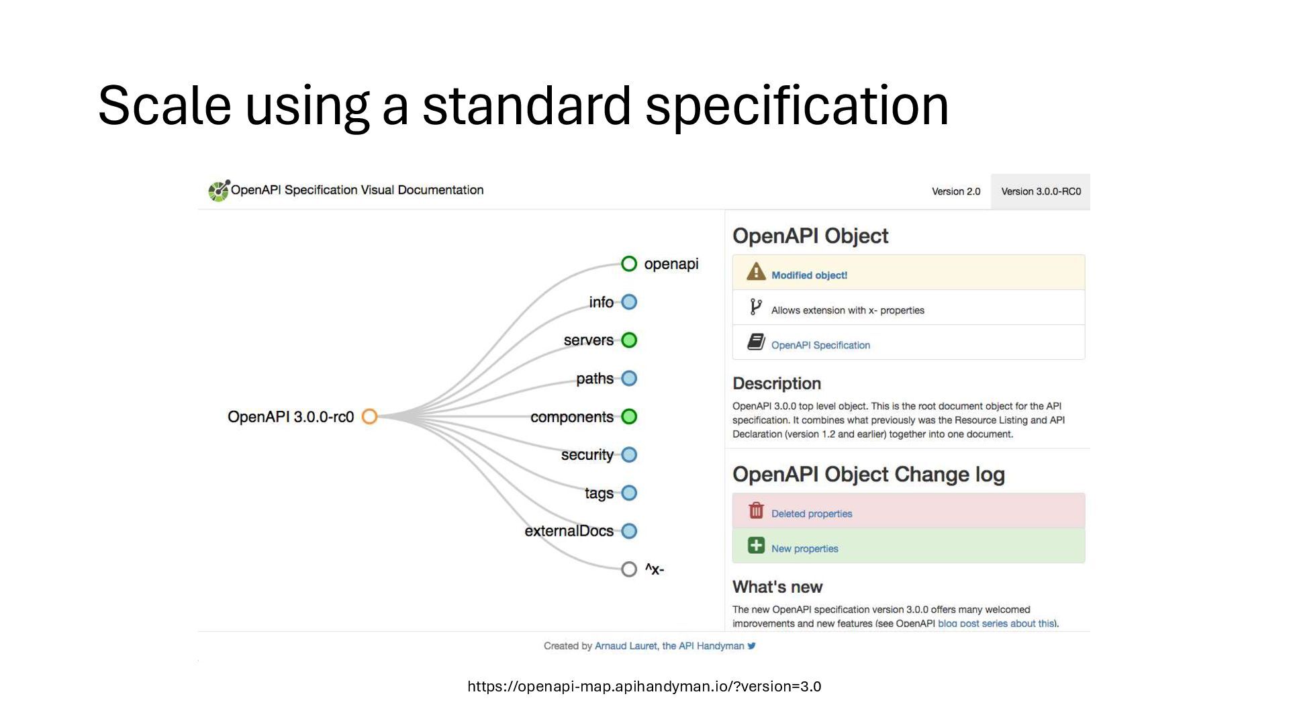Screen dimensions: 1289x725
Task: Expand the servers node circle
Action: pyautogui.click(x=629, y=340)
